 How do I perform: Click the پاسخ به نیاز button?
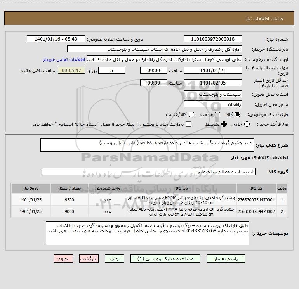point(226,259)
